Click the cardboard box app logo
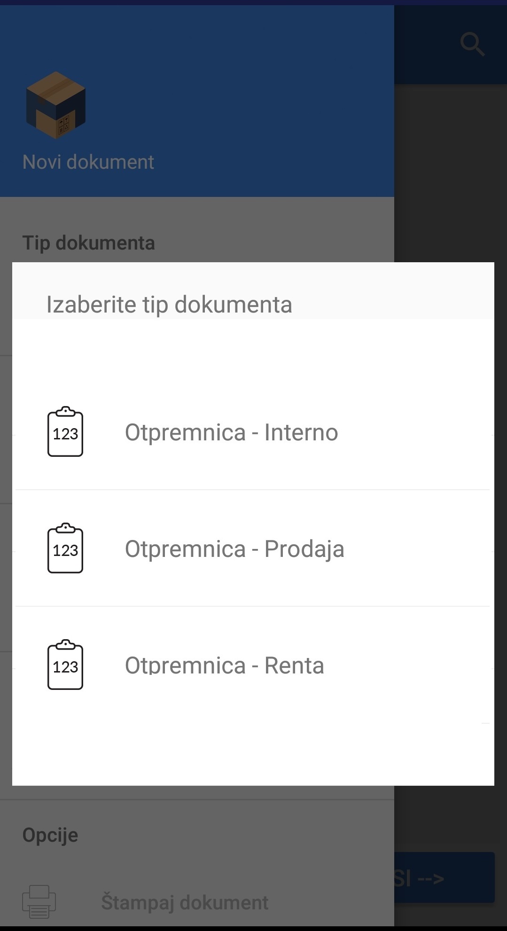This screenshot has height=931, width=507. [56, 105]
